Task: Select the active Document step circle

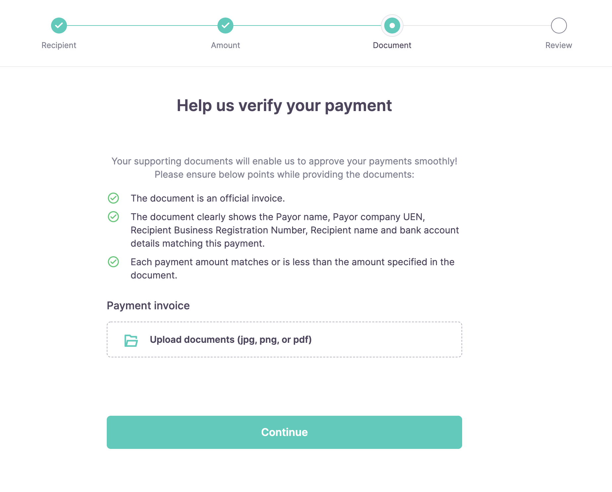Action: tap(392, 26)
